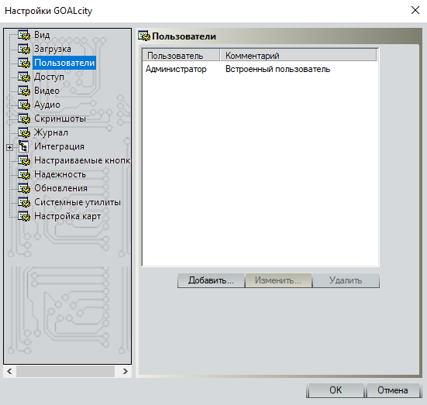Screen dimensions: 427x405
Task: Open the Доступ settings section
Action: point(49,77)
